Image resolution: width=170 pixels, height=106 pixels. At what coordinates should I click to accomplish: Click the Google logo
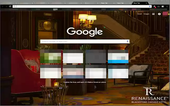(85, 32)
